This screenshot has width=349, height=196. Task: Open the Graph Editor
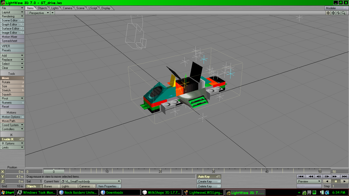pyautogui.click(x=12, y=24)
